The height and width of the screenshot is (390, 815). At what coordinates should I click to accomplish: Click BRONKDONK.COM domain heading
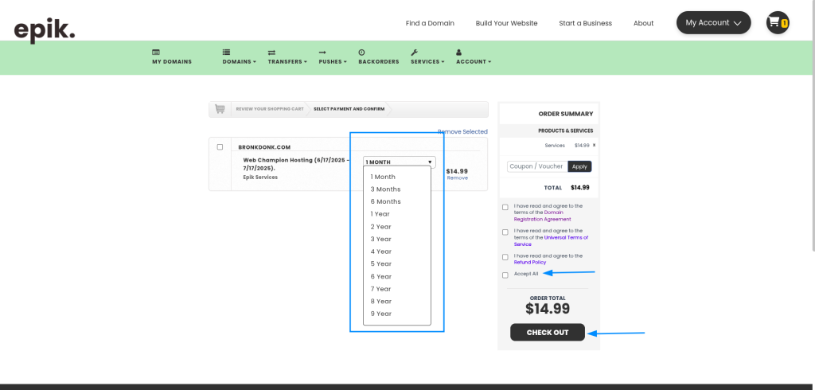(264, 148)
